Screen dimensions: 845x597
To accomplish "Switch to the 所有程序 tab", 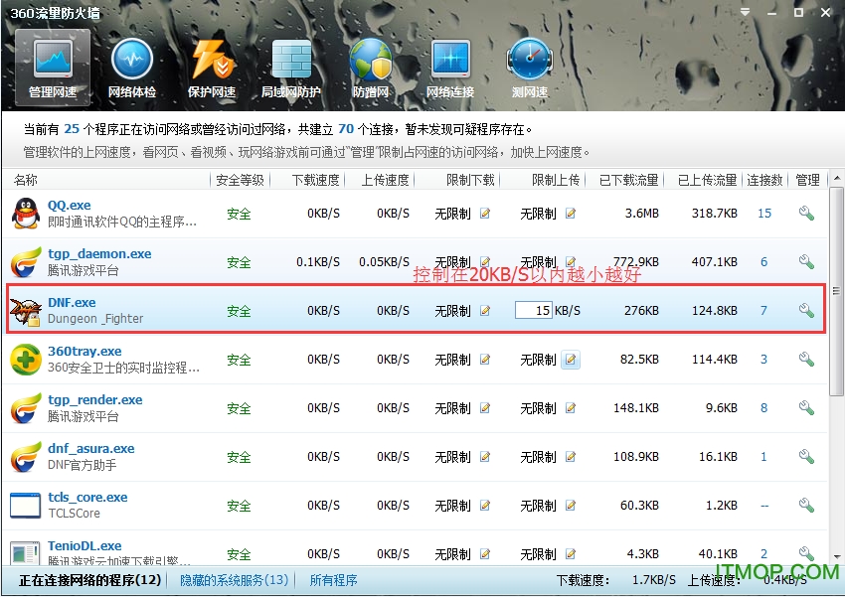I will [x=332, y=579].
